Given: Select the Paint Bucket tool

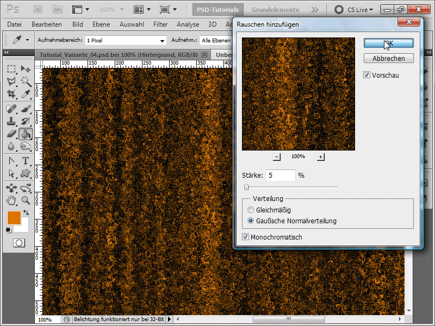Looking at the screenshot, I should click(x=26, y=134).
